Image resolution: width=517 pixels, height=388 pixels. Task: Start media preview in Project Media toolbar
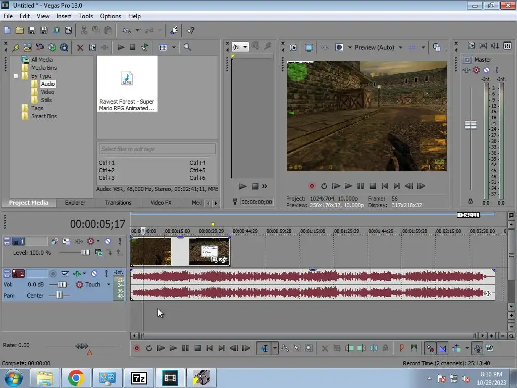click(121, 47)
